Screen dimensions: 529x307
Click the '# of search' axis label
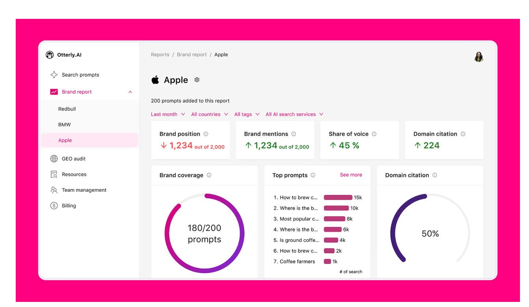pos(351,272)
